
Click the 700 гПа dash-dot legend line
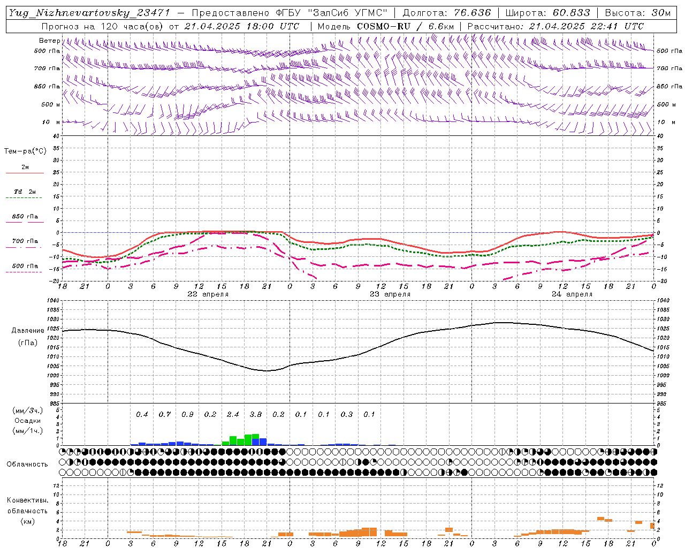coord(24,247)
